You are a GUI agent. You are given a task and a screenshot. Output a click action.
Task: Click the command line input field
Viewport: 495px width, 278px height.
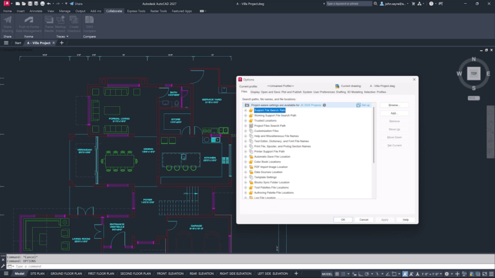click(249, 266)
